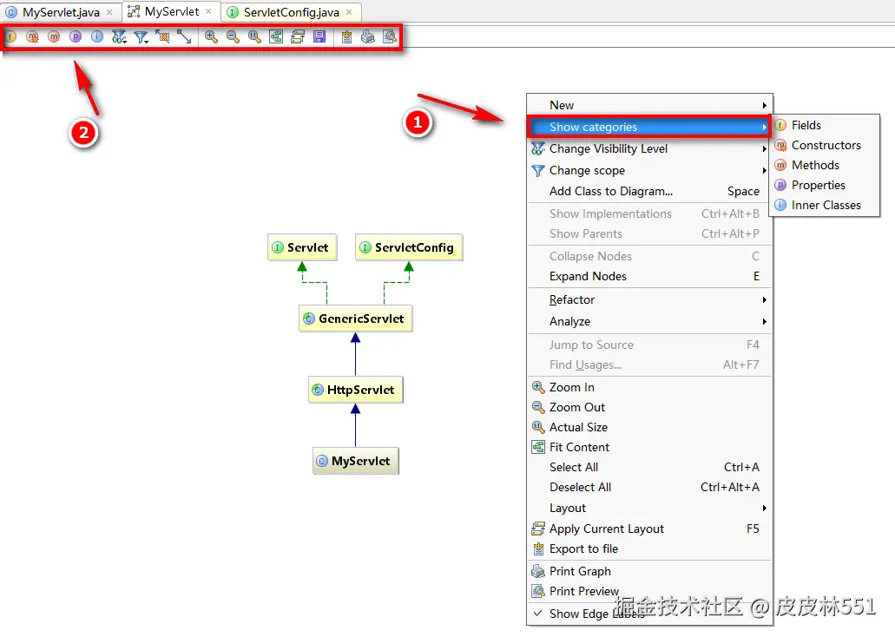Screen dimensions: 895x637
Task: Select the MyServlet class node in the diagram
Action: 356,461
